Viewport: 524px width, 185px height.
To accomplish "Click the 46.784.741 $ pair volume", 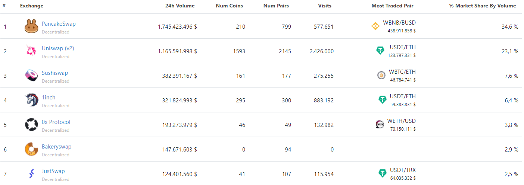I will click(x=403, y=80).
